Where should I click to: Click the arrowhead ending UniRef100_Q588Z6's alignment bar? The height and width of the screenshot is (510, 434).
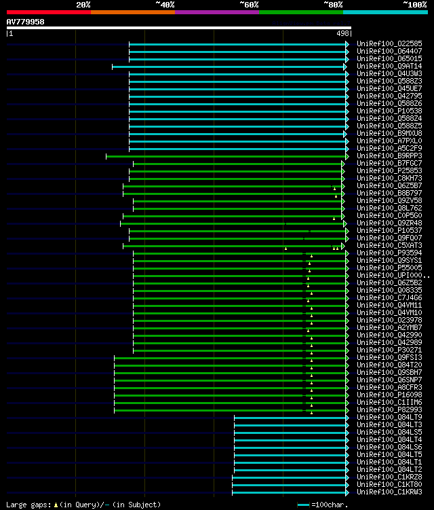(347, 104)
